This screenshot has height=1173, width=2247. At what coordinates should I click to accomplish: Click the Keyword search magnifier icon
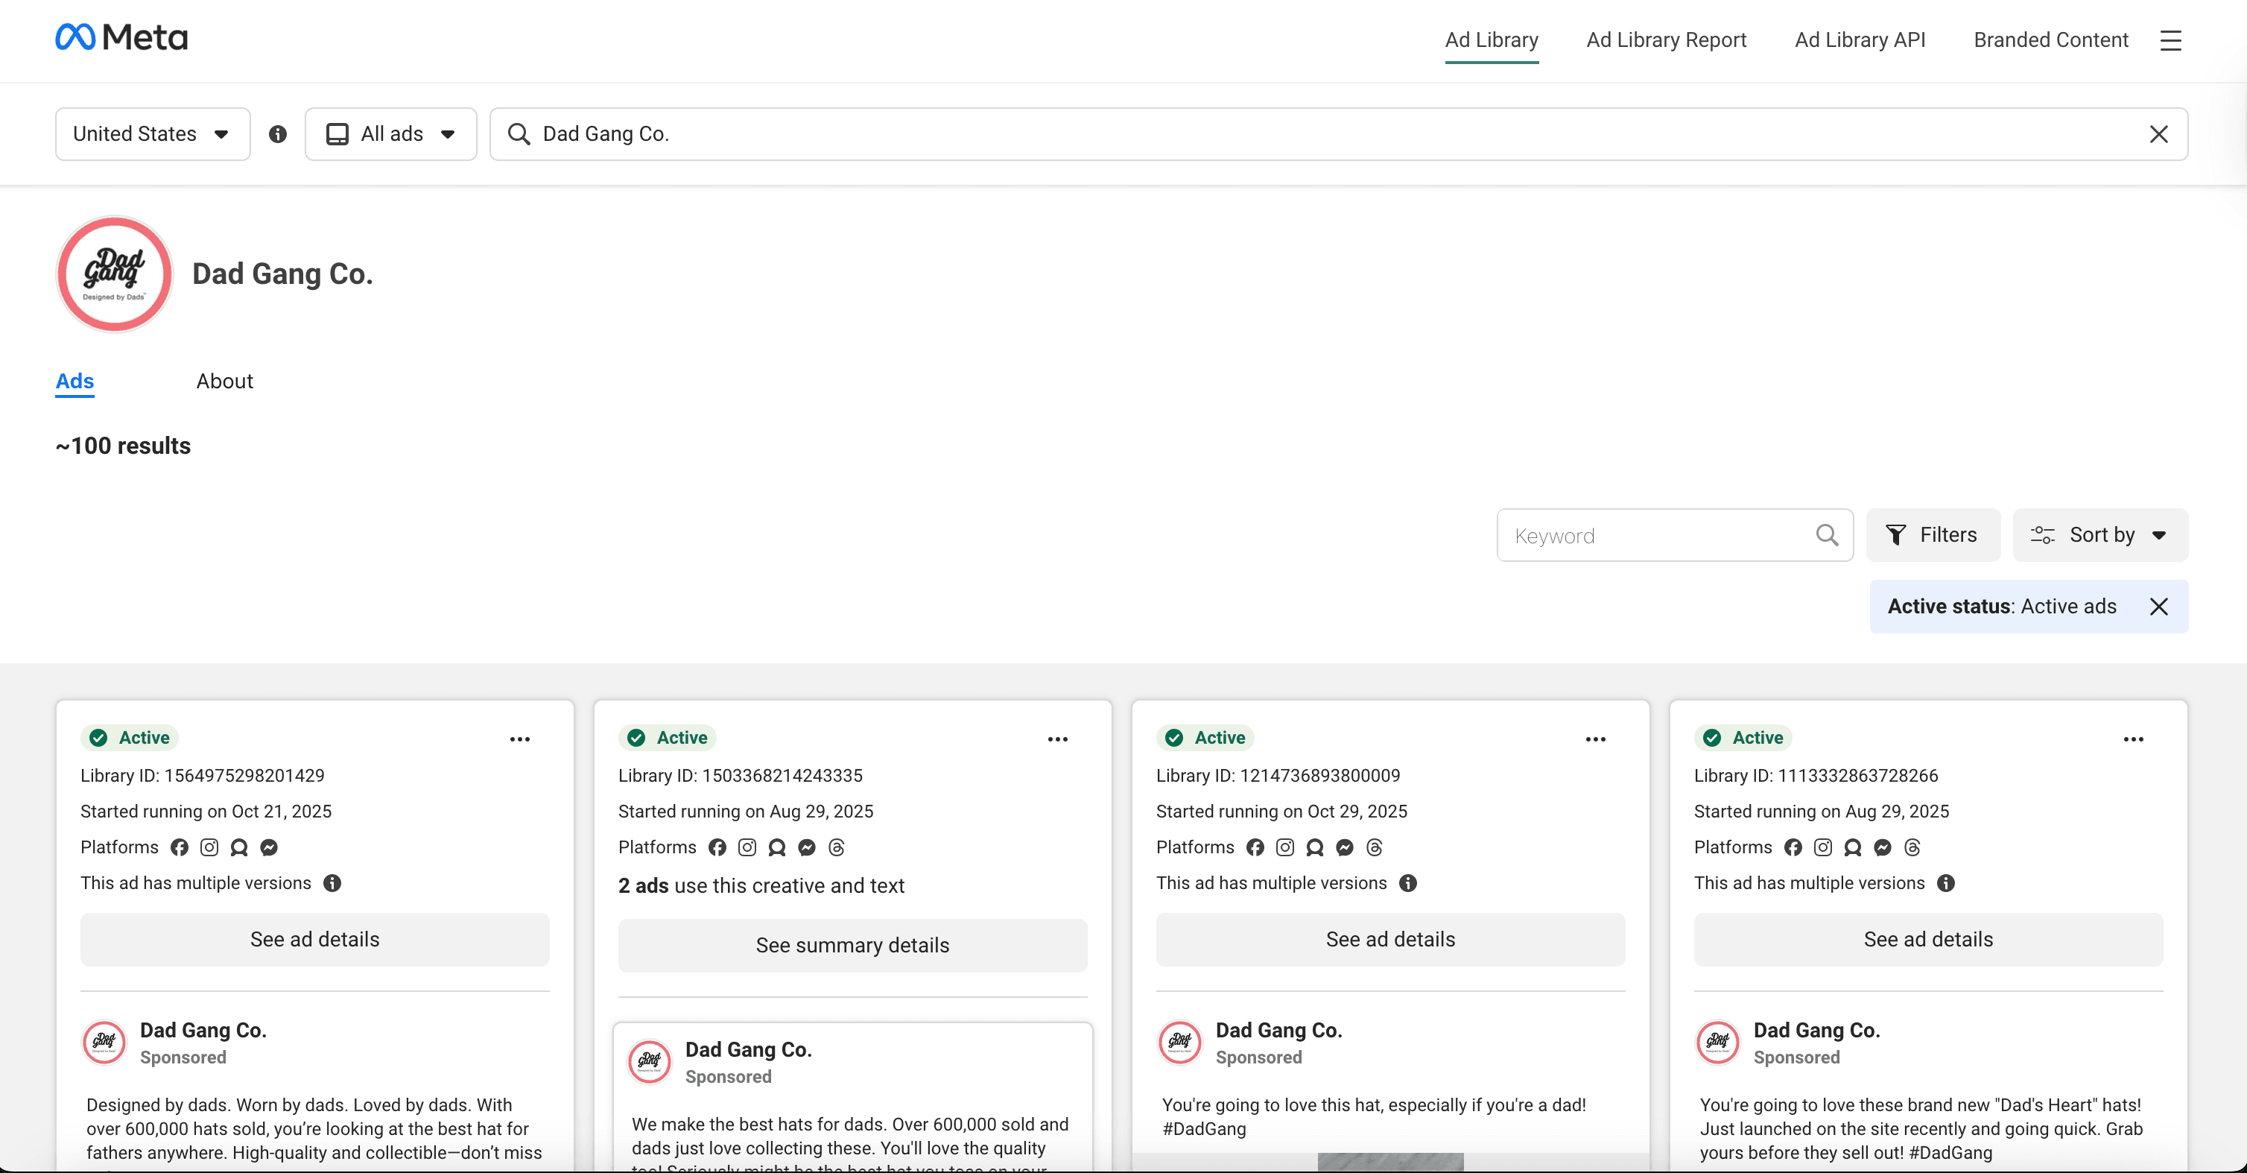[x=1827, y=535]
